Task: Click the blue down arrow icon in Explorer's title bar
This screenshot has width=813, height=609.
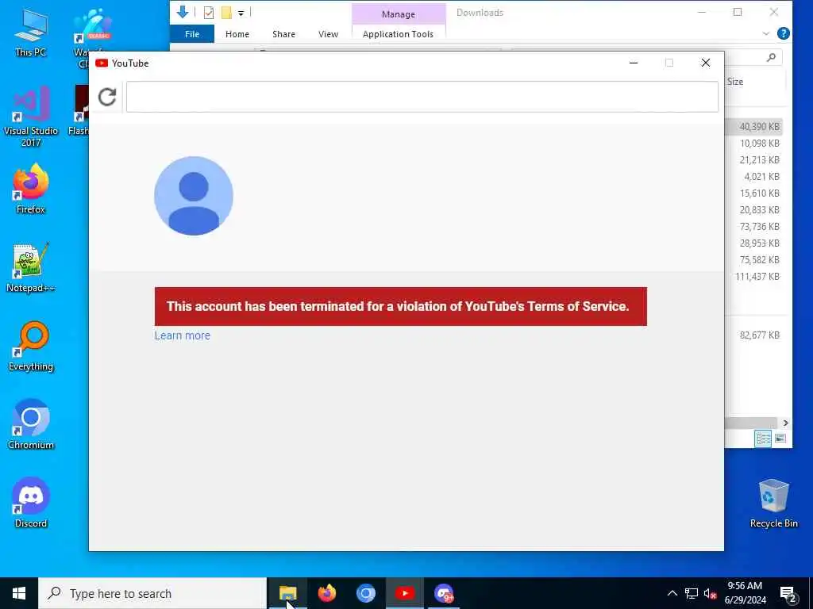Action: click(183, 13)
